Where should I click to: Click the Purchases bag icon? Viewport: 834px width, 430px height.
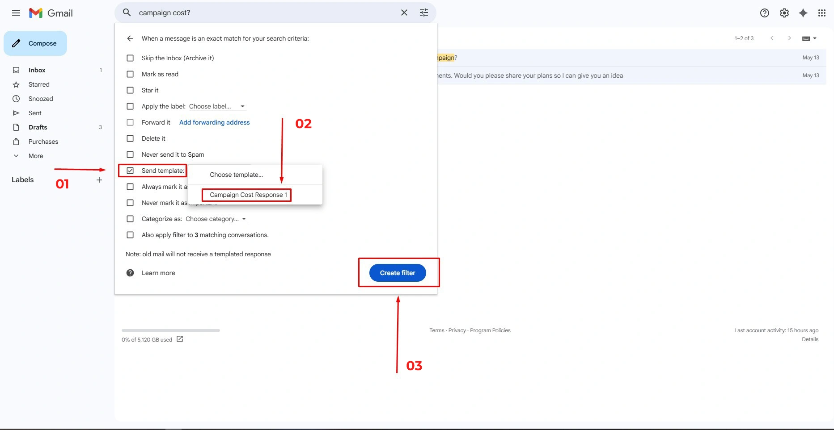[x=16, y=142]
